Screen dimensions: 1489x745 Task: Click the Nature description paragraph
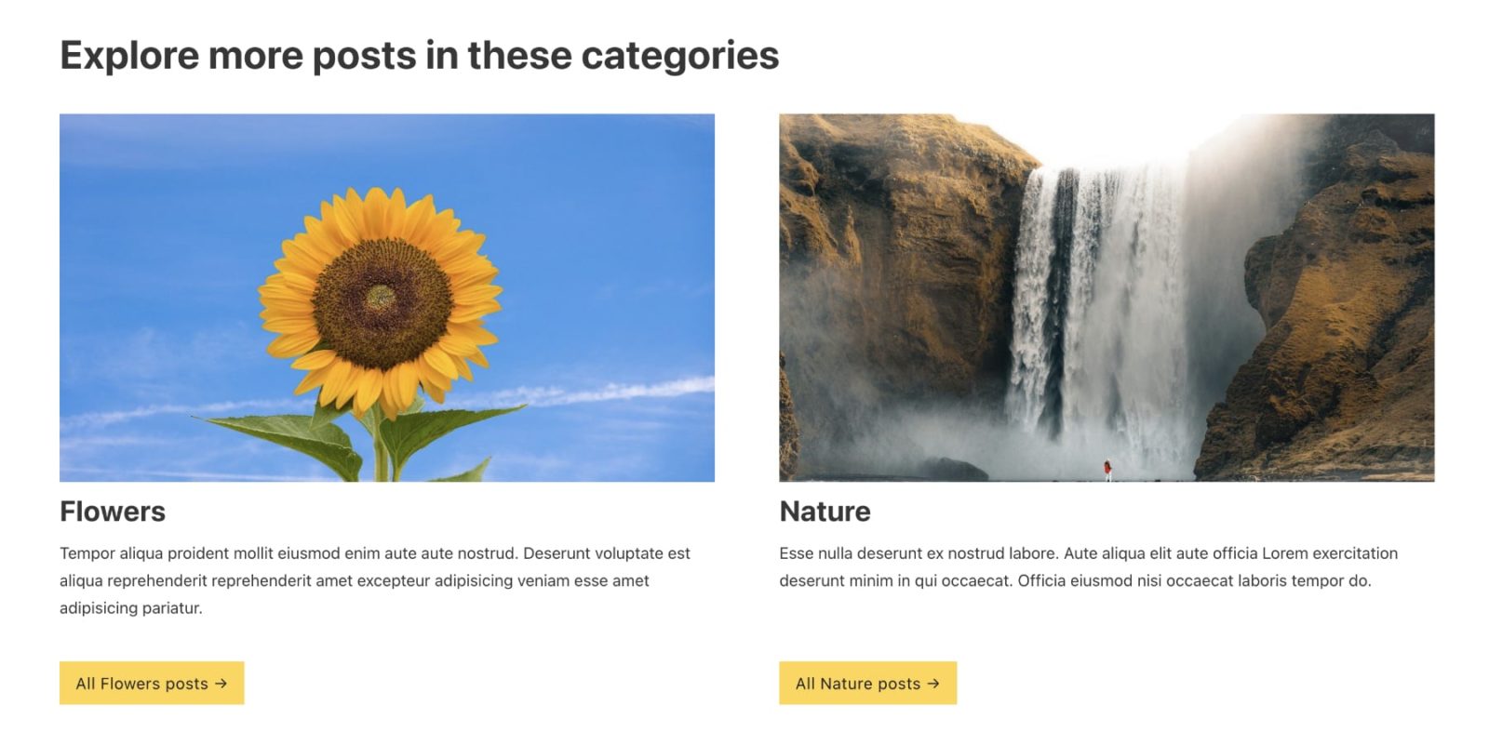coord(1088,567)
